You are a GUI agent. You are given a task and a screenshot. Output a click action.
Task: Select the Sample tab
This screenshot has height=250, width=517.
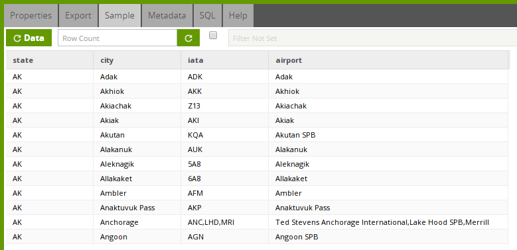coord(119,15)
